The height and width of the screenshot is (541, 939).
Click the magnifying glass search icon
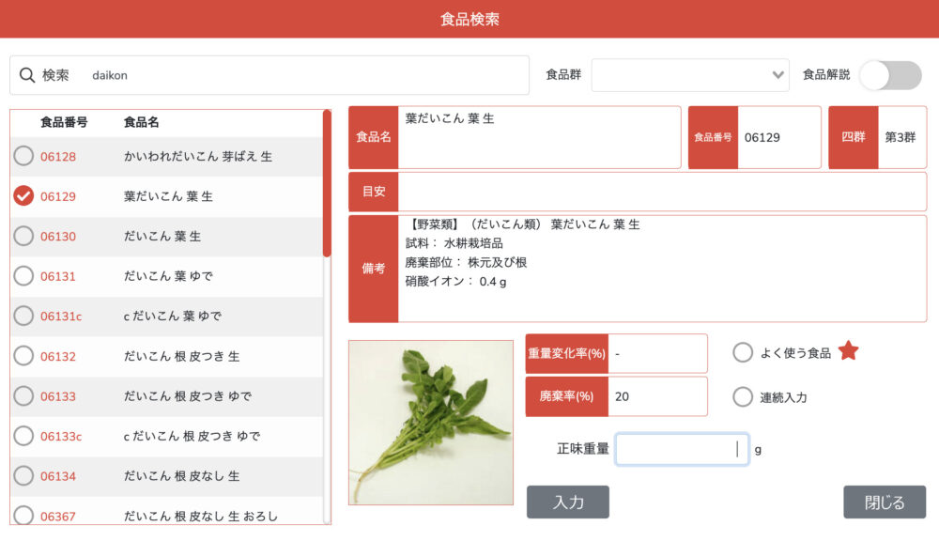[x=26, y=75]
